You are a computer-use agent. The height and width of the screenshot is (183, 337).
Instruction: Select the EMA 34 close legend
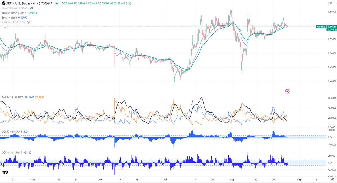[x=9, y=18]
